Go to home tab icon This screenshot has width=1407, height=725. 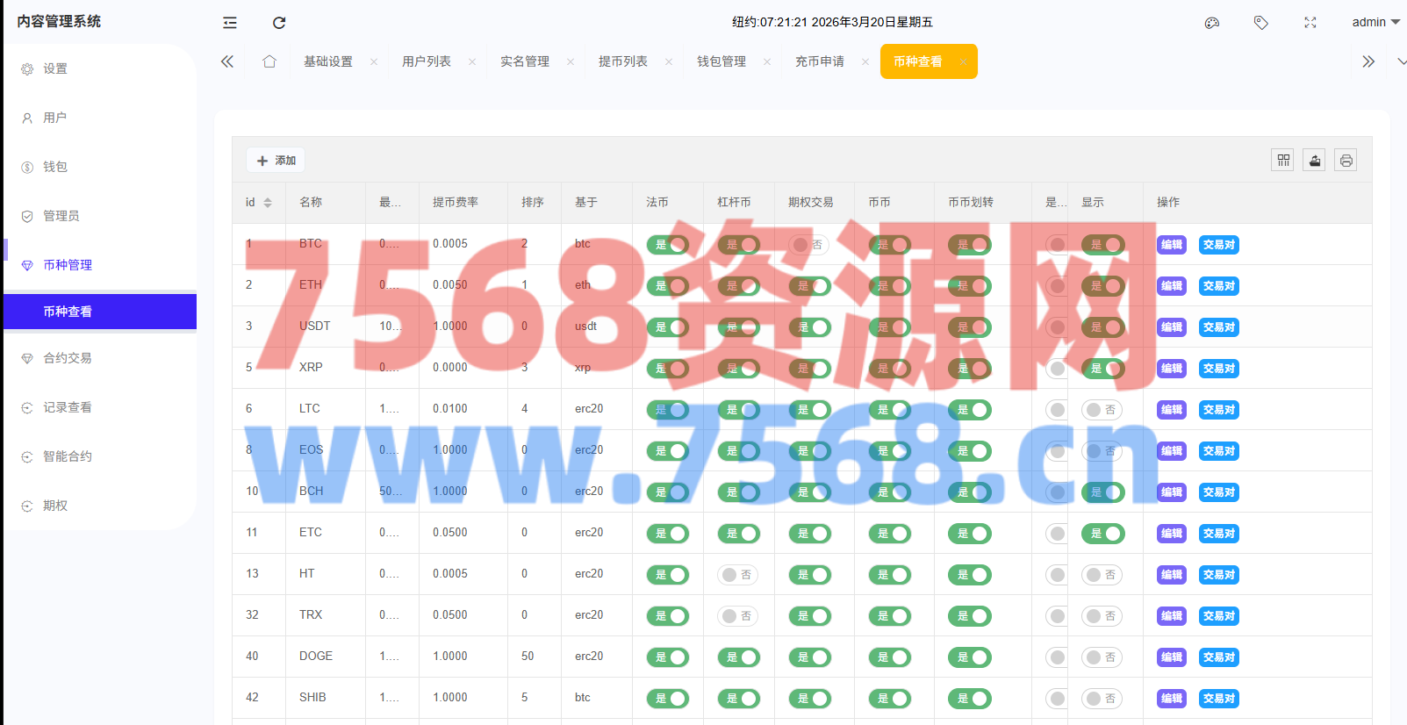click(269, 61)
